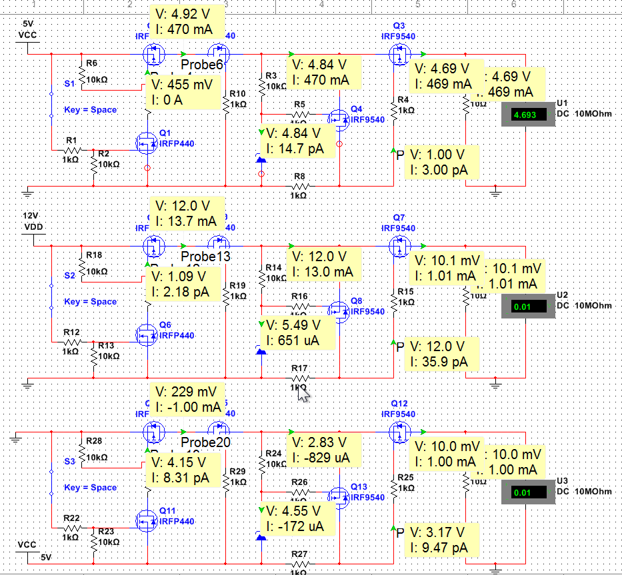Select the R28 10kΩ resistor symbol

82,452
